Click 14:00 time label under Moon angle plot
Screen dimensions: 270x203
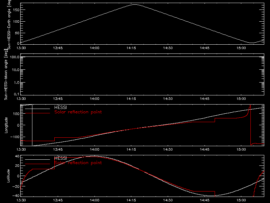pyautogui.click(x=94, y=99)
